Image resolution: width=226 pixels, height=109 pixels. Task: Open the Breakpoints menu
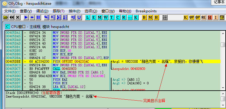click(x=146, y=11)
